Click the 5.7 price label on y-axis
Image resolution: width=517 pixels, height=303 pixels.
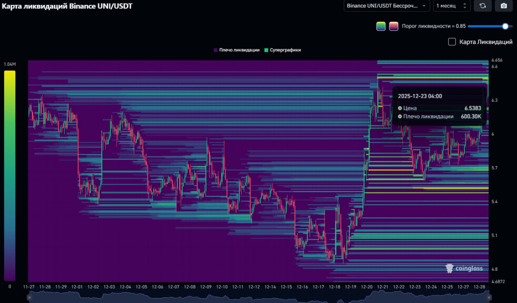pos(495,168)
